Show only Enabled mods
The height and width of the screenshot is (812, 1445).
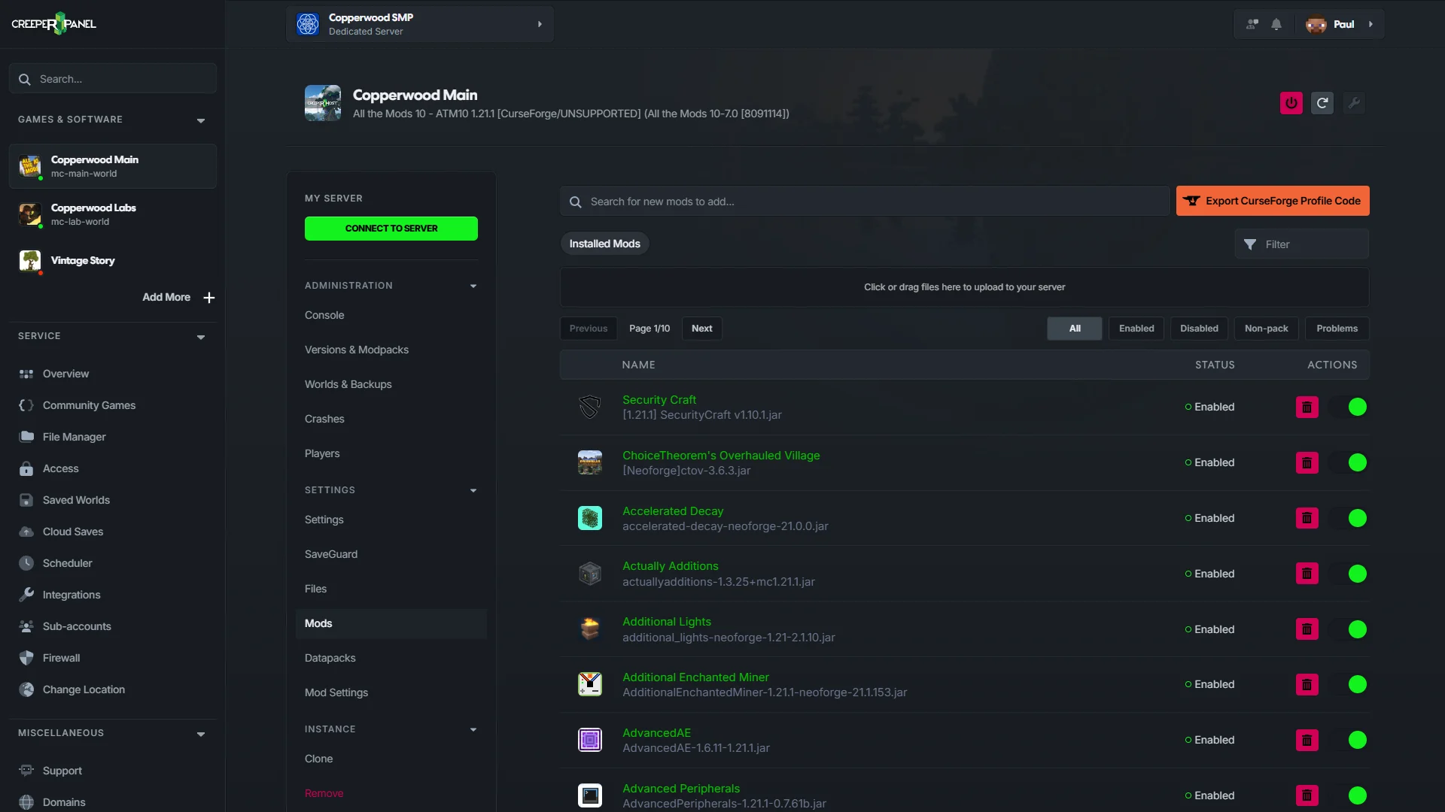pos(1136,329)
